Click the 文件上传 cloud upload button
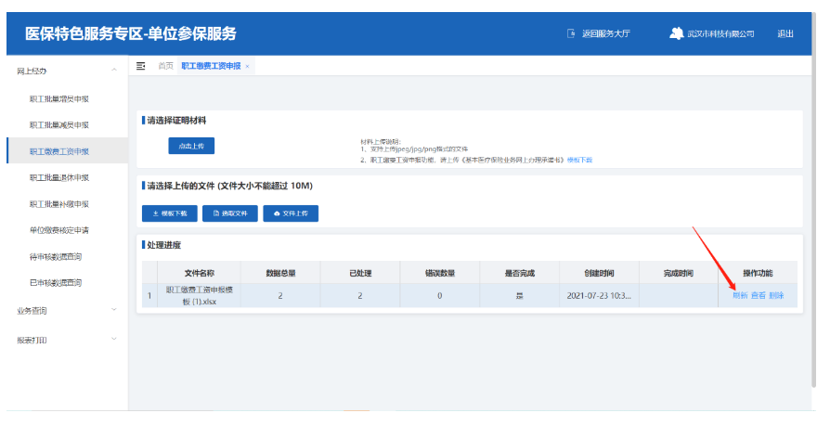The height and width of the screenshot is (426, 817). pyautogui.click(x=291, y=213)
